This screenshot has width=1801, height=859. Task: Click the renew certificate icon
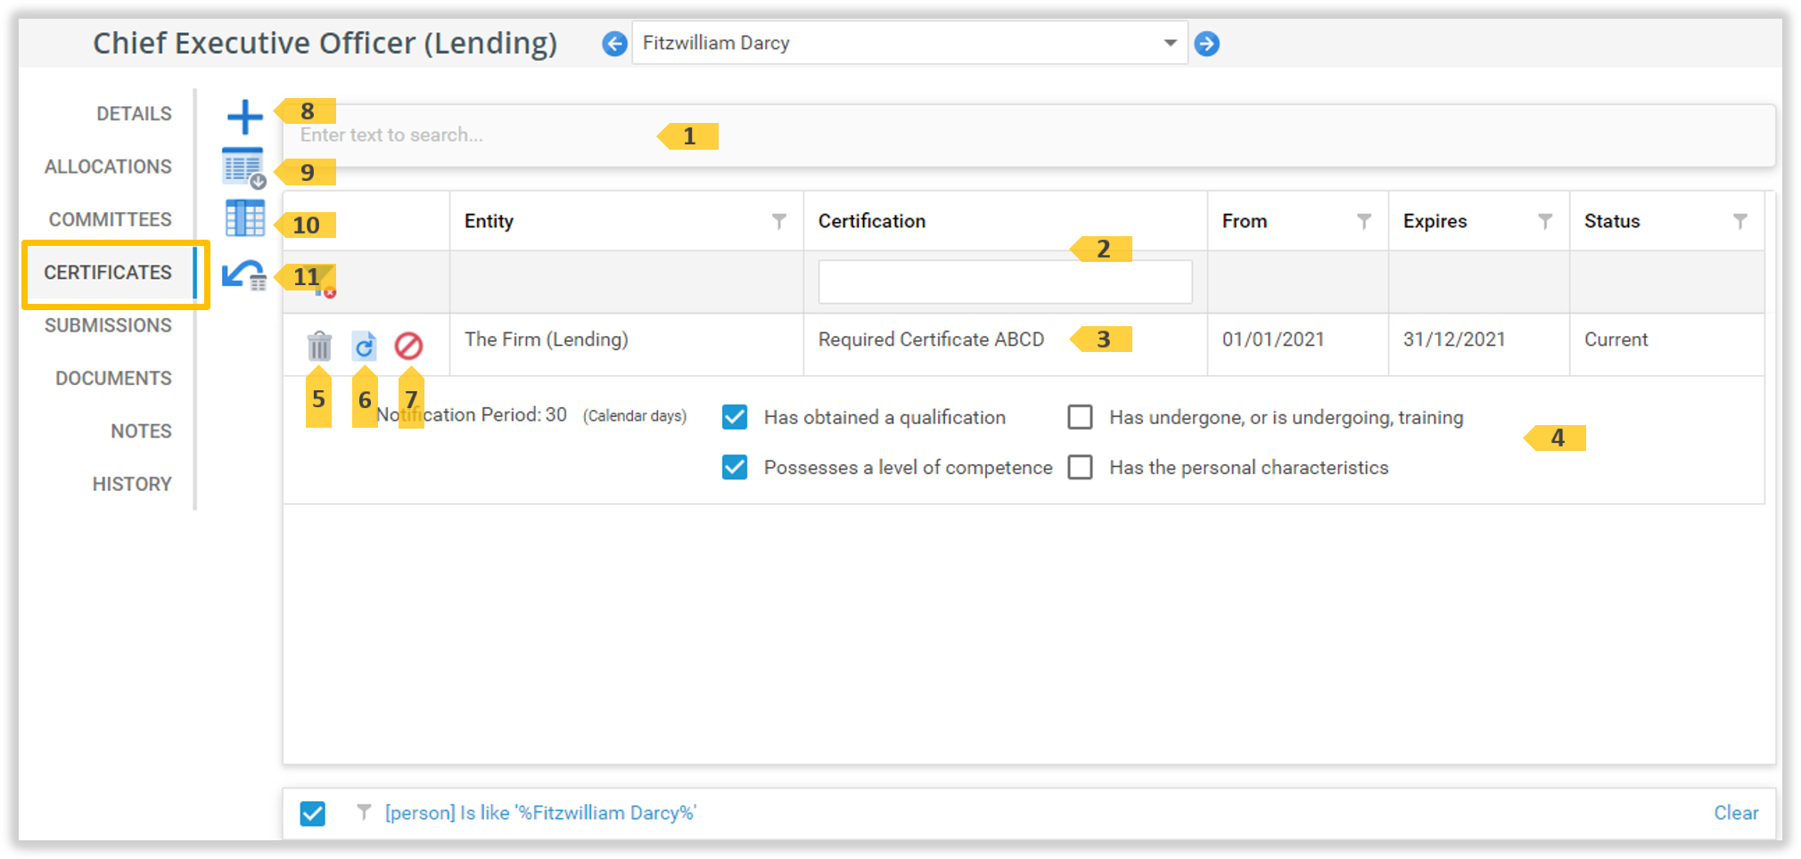click(364, 345)
